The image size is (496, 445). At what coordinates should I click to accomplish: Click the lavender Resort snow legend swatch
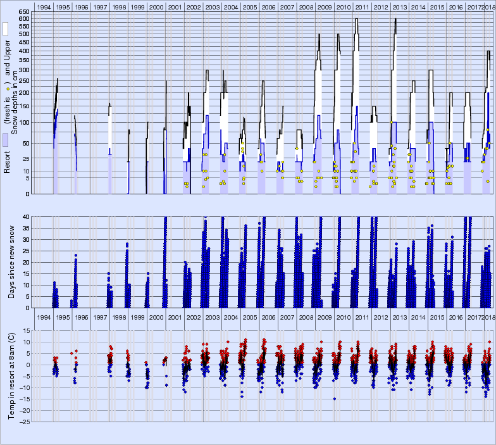[5, 140]
